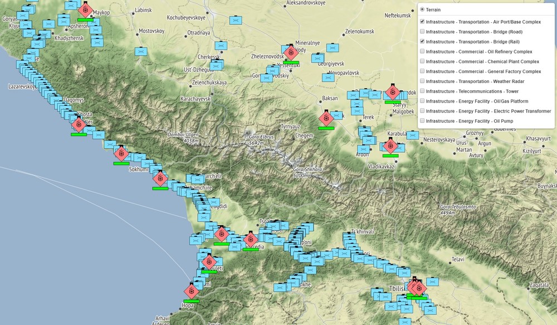Click the Neftekumsk city label
Viewport: 557px width, 325px height.
coord(398,15)
